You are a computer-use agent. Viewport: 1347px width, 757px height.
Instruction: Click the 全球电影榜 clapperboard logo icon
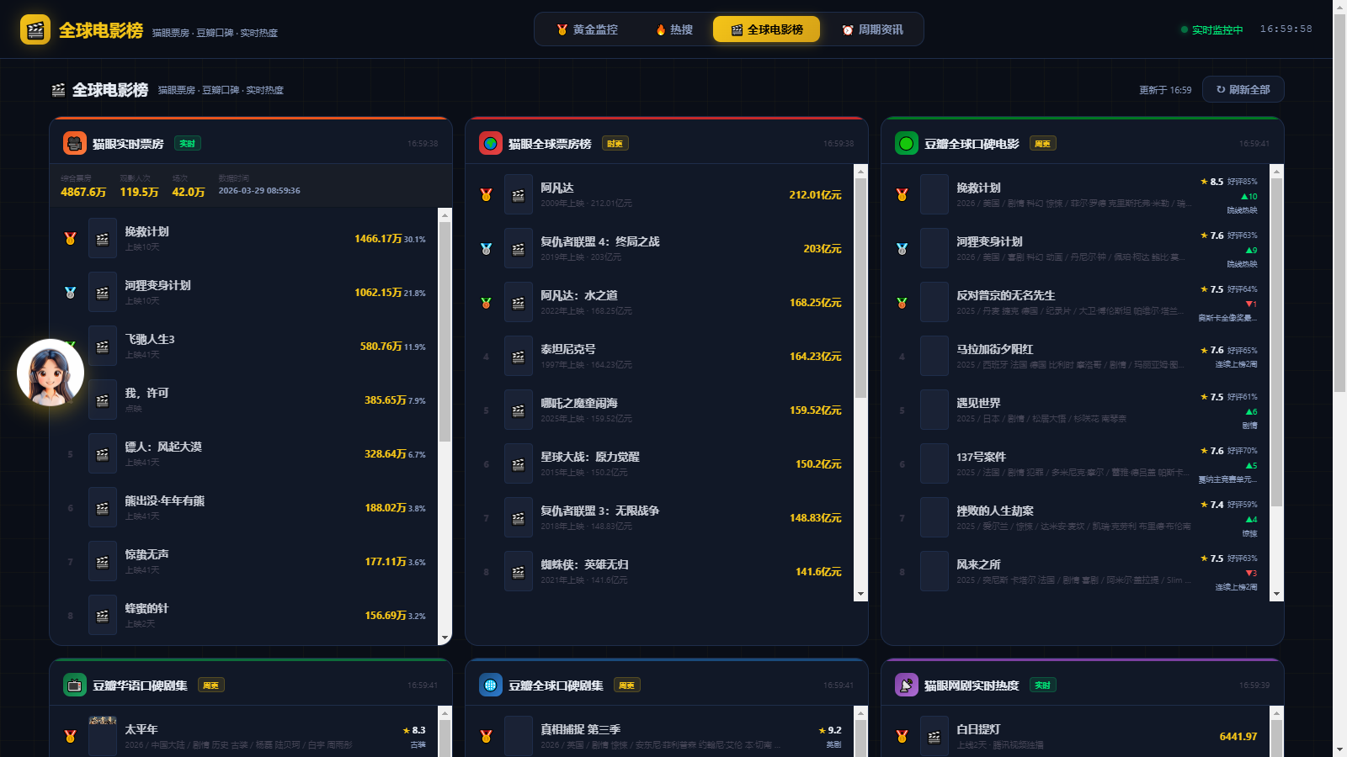[35, 30]
